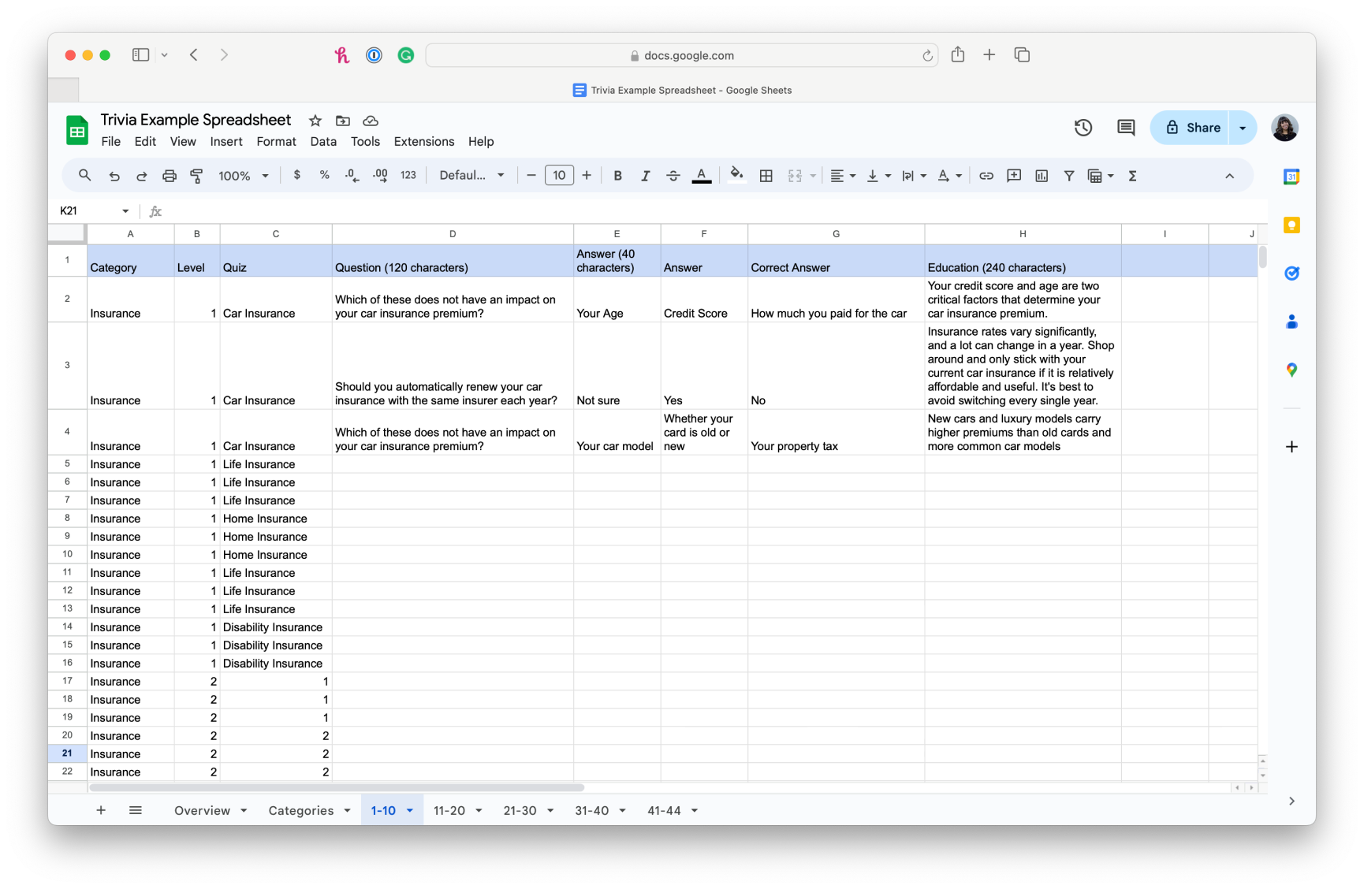This screenshot has width=1364, height=889.
Task: Add a new sheet with plus button
Action: coord(101,810)
